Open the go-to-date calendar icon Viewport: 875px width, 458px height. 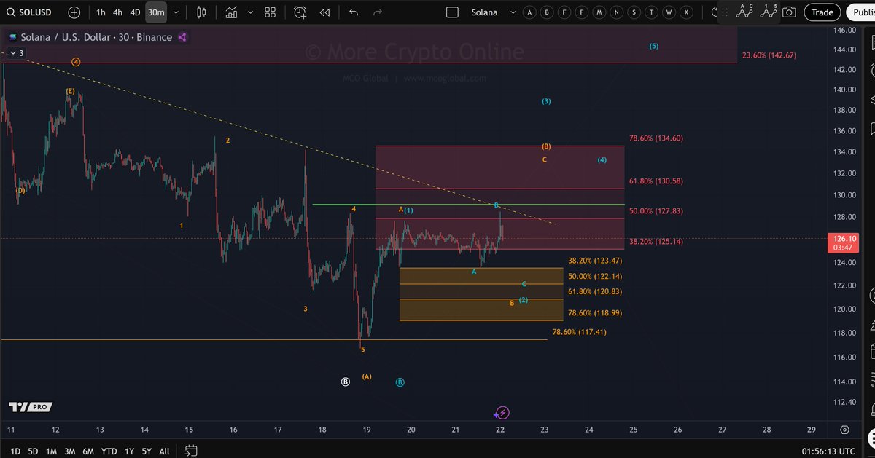[191, 451]
